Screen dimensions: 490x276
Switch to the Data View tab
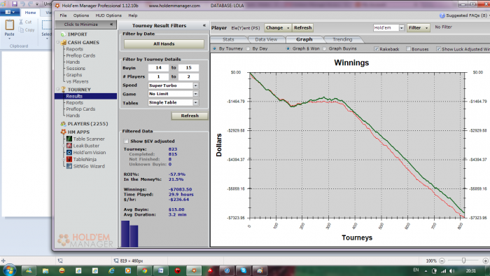[x=266, y=39]
